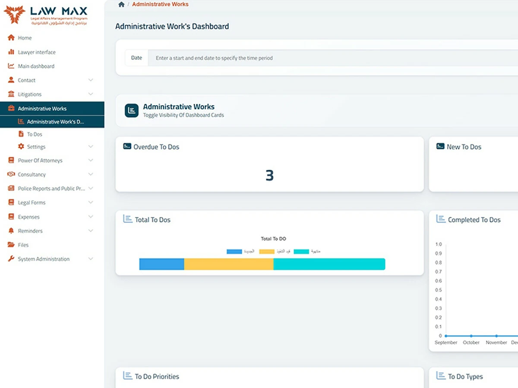This screenshot has height=388, width=518.
Task: Click the Administrative Works briefcase icon
Action: coord(11,109)
